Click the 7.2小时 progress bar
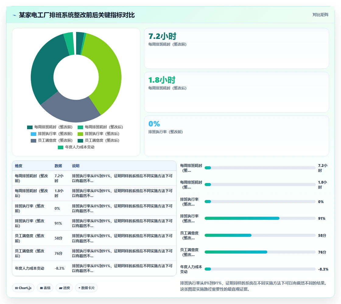 [260, 168]
